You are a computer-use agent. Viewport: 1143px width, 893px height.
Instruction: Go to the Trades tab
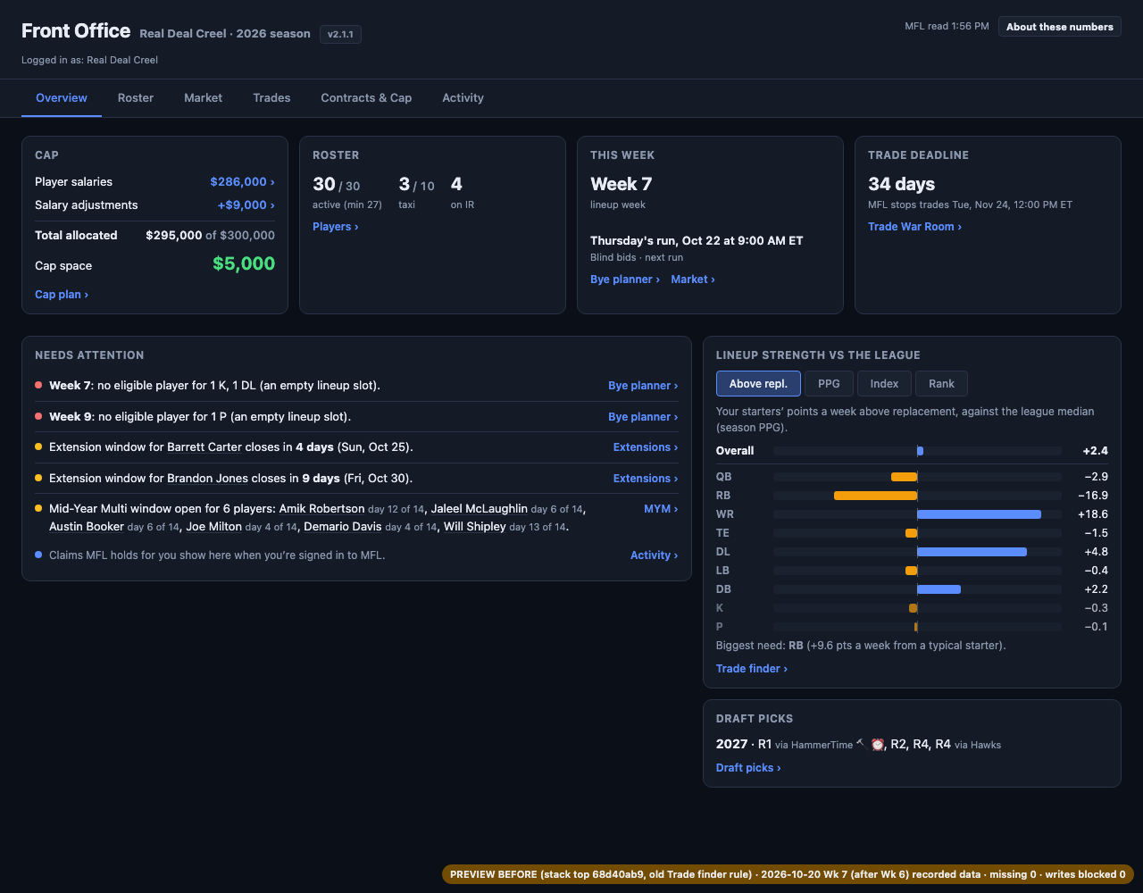[271, 97]
